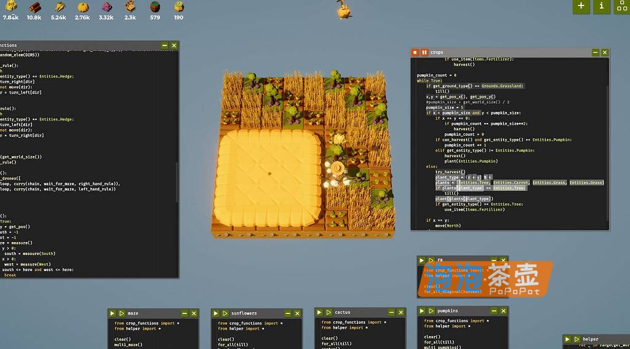630x349 pixels.
Task: Pause the running crops script
Action: (x=425, y=52)
